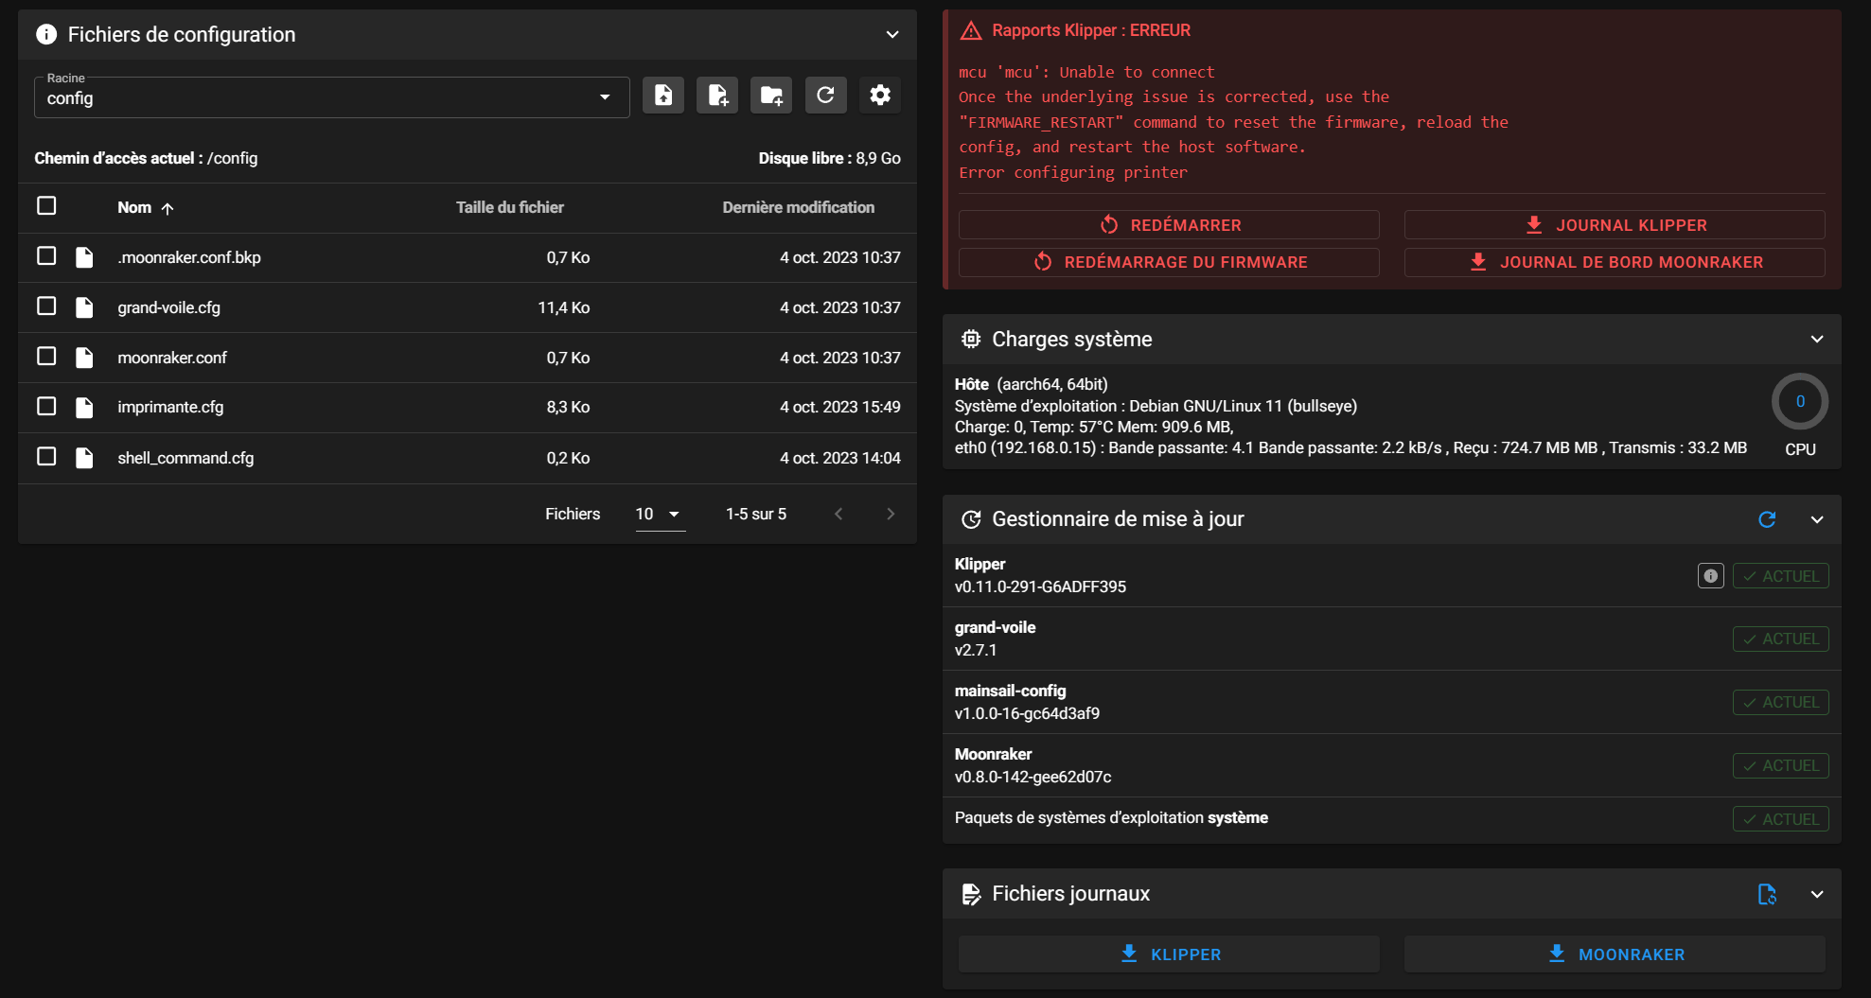1871x998 pixels.
Task: Click the create new folder icon
Action: [771, 96]
